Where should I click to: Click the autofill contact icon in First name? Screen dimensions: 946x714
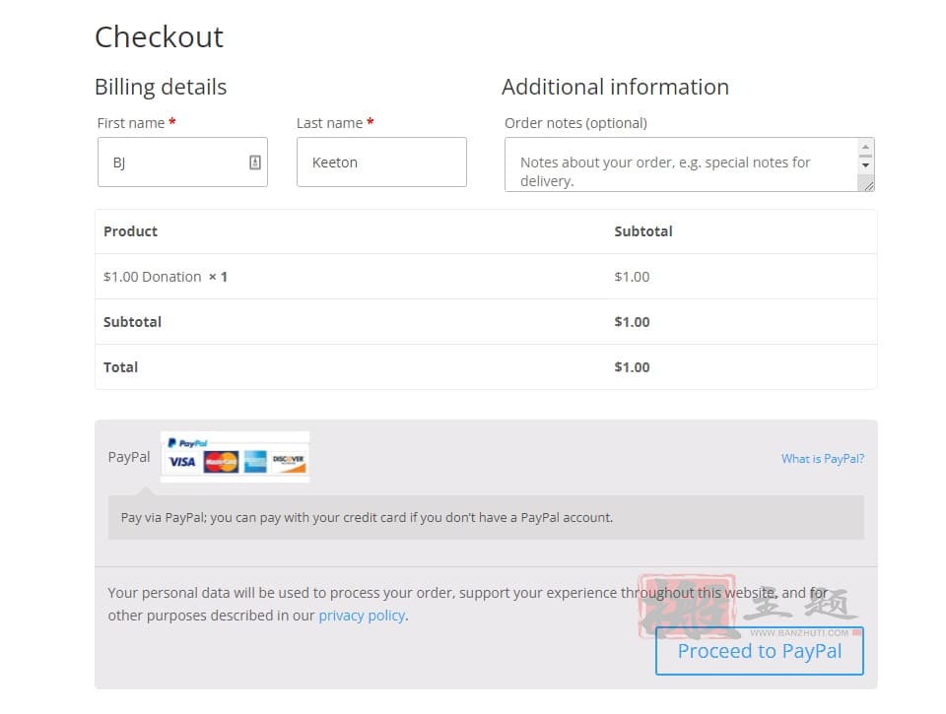pyautogui.click(x=255, y=162)
